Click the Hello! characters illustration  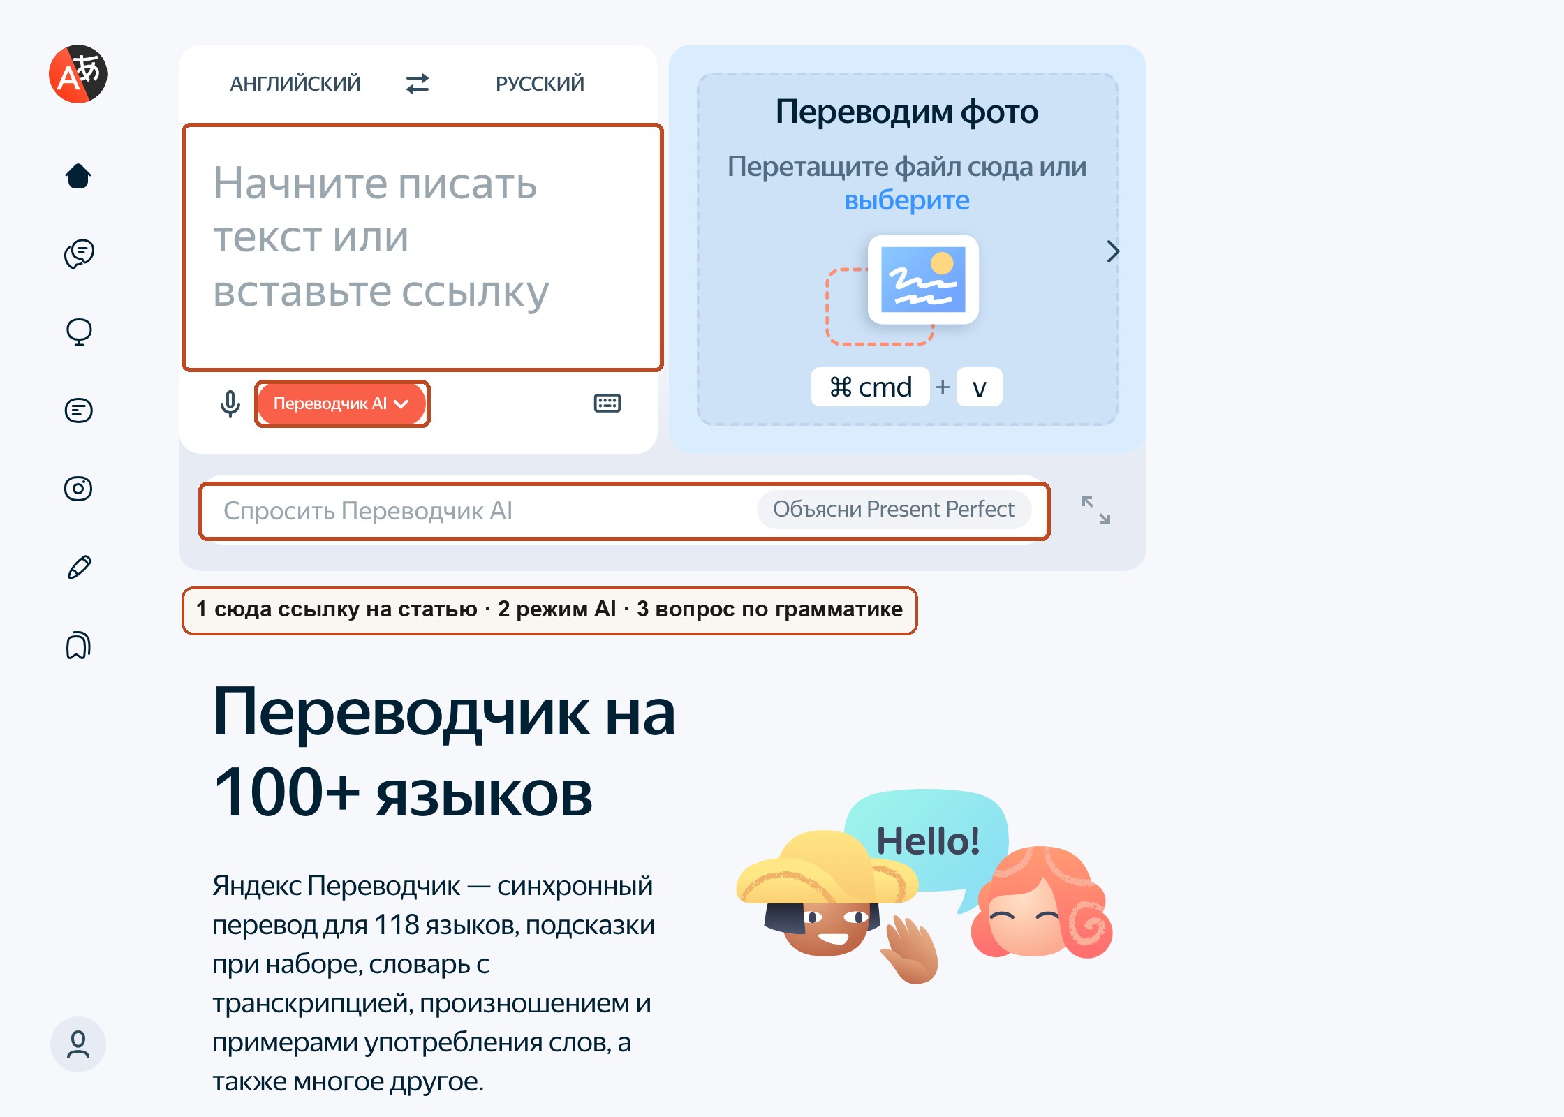tap(925, 887)
